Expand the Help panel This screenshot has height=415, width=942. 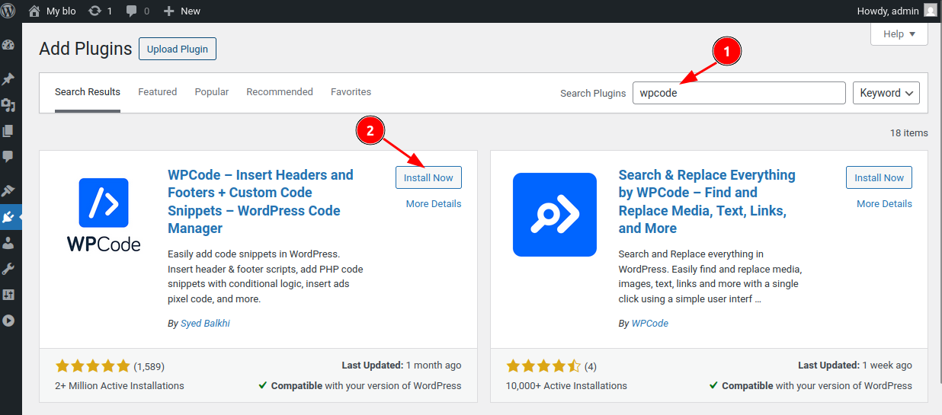pos(899,34)
